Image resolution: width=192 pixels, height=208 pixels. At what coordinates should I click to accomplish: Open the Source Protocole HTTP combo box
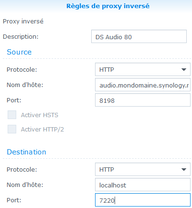coord(143,69)
